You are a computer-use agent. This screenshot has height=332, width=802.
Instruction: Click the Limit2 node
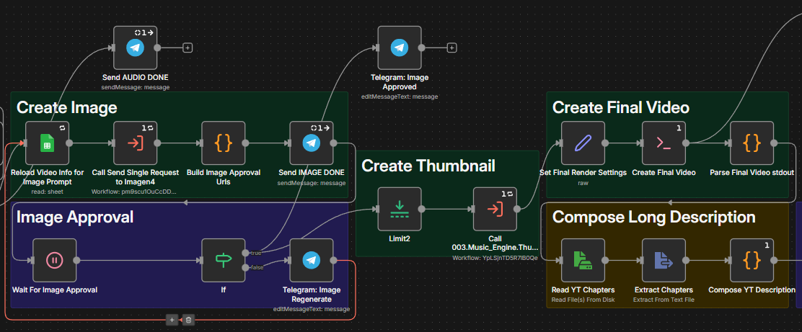coord(399,209)
